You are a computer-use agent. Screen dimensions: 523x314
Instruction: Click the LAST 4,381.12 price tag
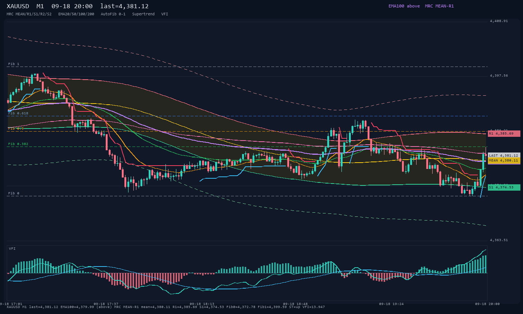(504, 156)
